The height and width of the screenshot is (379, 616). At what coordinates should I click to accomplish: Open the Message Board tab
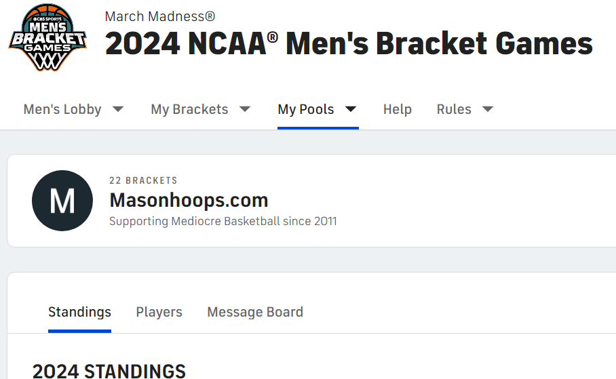coord(255,313)
